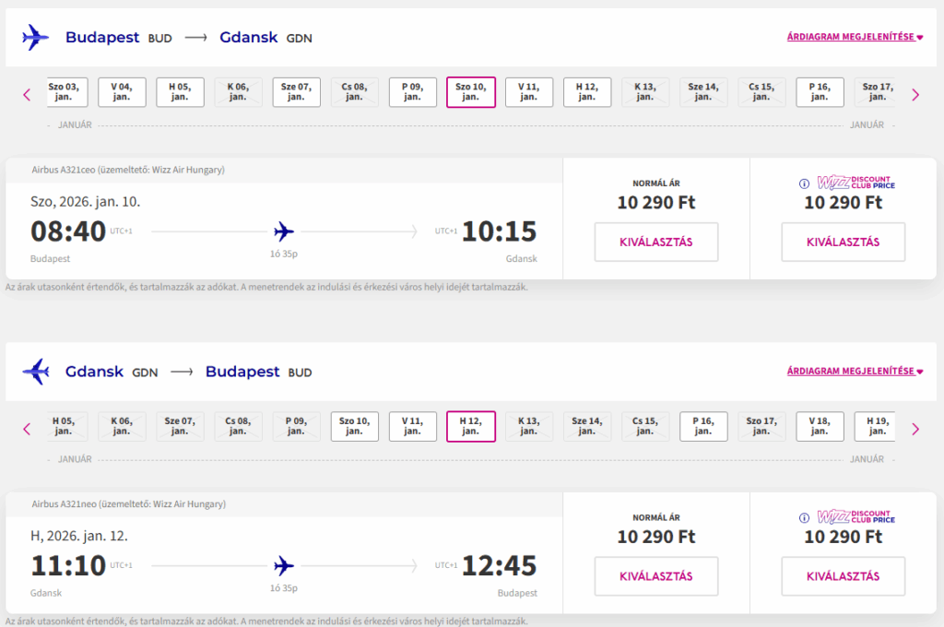Go to next return dates arrow

click(914, 429)
